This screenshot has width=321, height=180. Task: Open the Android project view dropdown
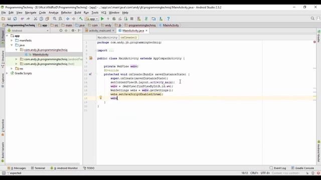click(28, 30)
